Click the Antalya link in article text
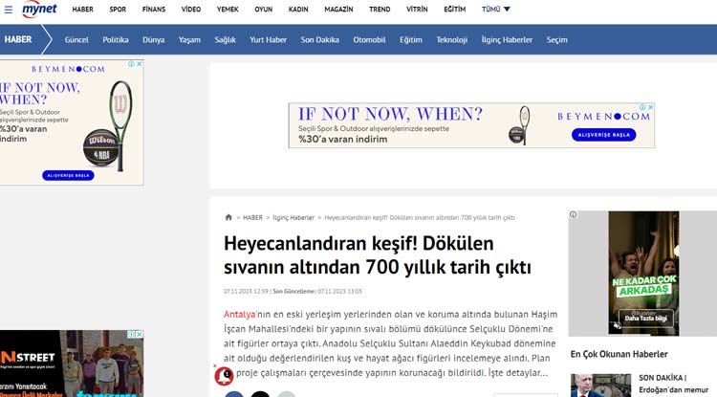 pos(239,315)
